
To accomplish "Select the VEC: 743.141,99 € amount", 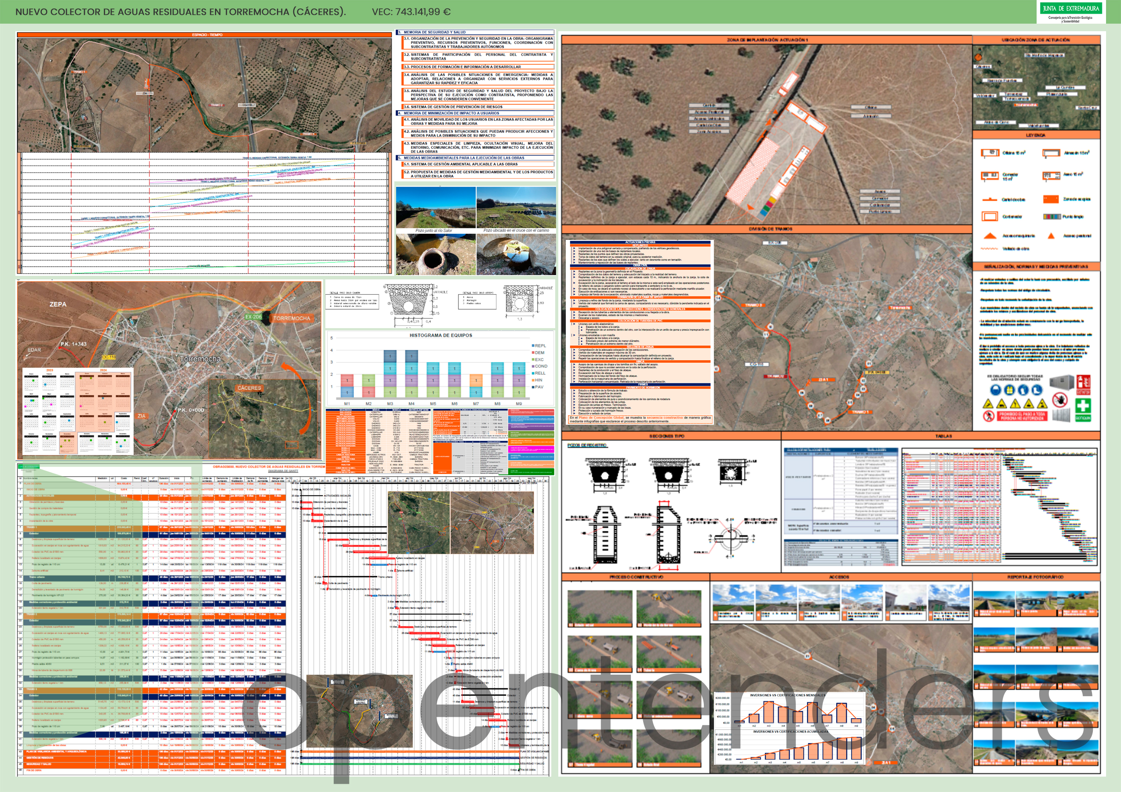I will (x=411, y=12).
